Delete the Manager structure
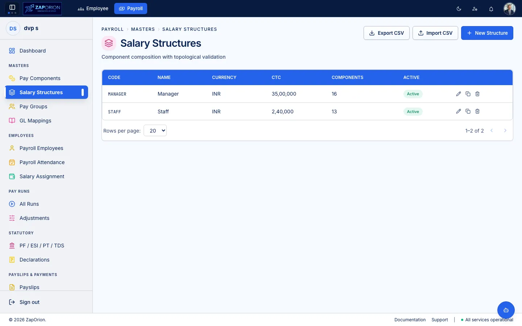 click(477, 94)
